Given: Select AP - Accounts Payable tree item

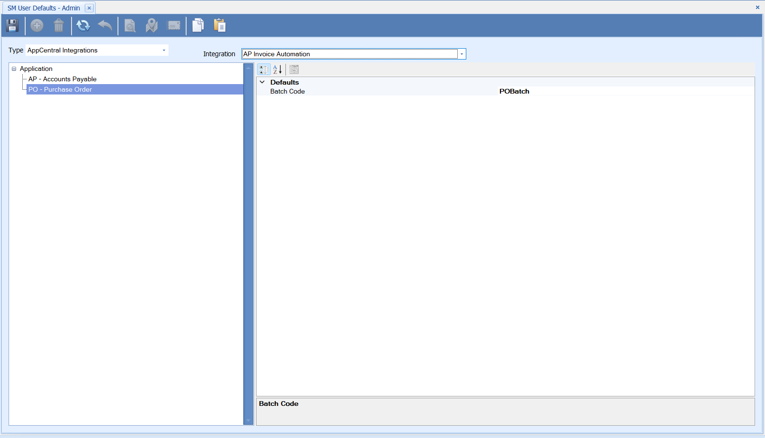Looking at the screenshot, I should click(62, 79).
